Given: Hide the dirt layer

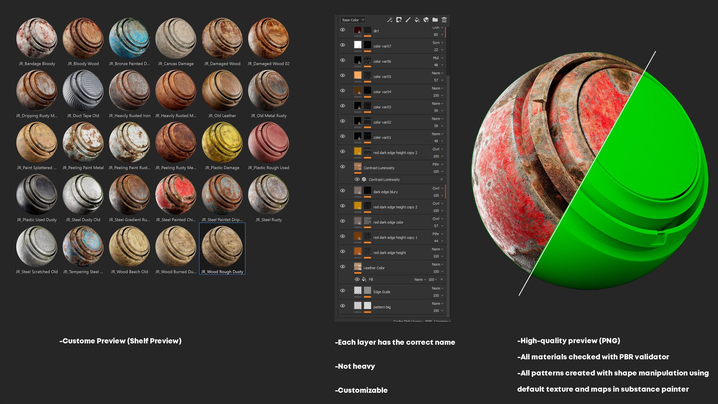Looking at the screenshot, I should [343, 30].
